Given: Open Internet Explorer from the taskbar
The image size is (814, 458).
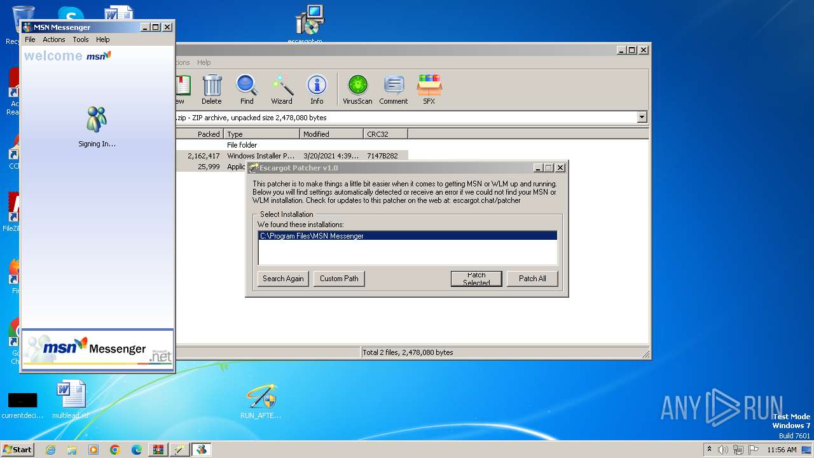Looking at the screenshot, I should [50, 450].
